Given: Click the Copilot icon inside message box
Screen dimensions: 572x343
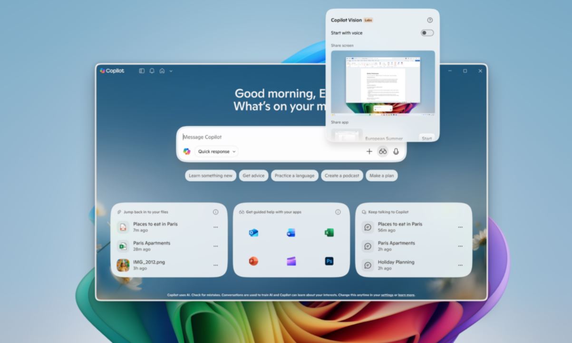Looking at the screenshot, I should coord(187,151).
